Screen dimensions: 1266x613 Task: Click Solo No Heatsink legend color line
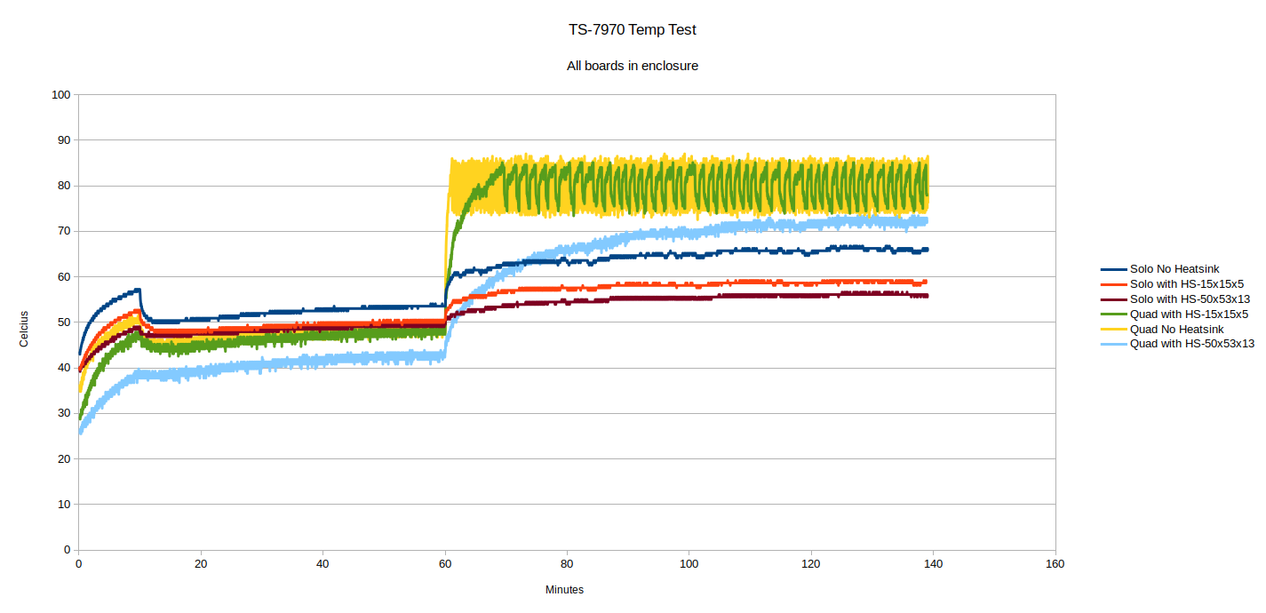(x=1114, y=268)
